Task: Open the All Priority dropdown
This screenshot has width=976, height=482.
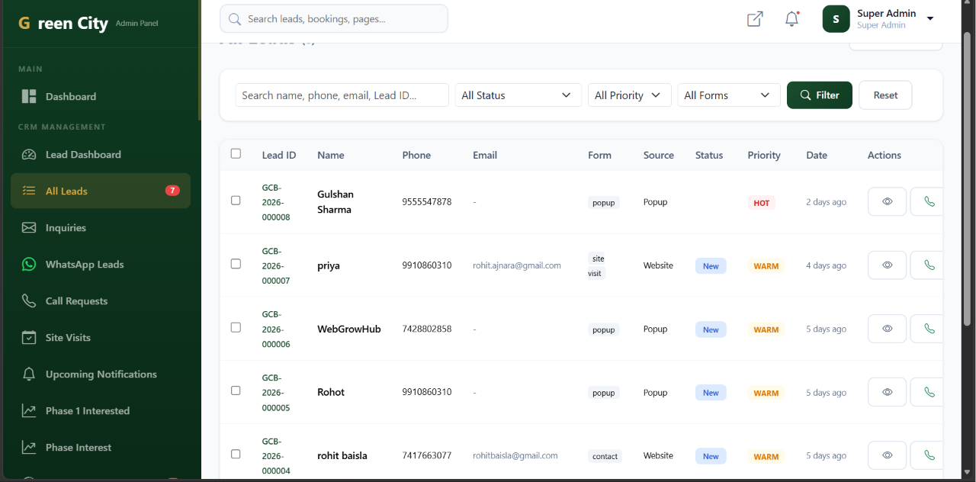Action: coord(629,95)
